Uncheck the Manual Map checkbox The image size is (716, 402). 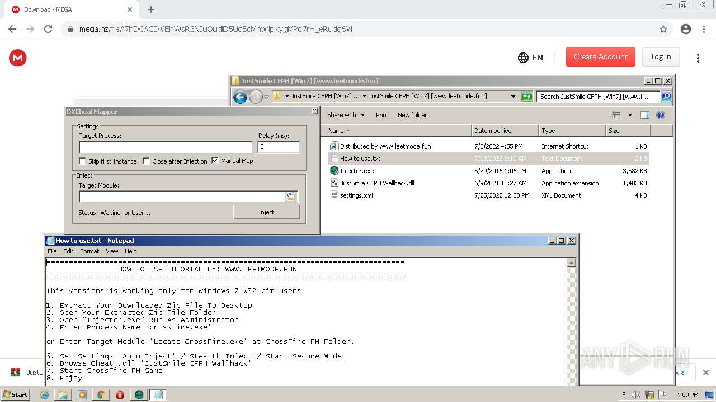coord(215,161)
